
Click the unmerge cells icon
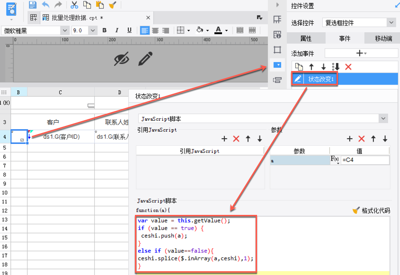coord(252,30)
